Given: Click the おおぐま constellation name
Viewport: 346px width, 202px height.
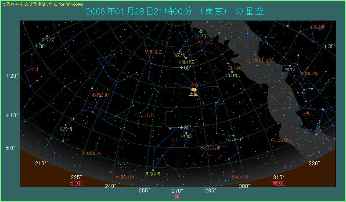Looking at the screenshot, I should pos(100,94).
